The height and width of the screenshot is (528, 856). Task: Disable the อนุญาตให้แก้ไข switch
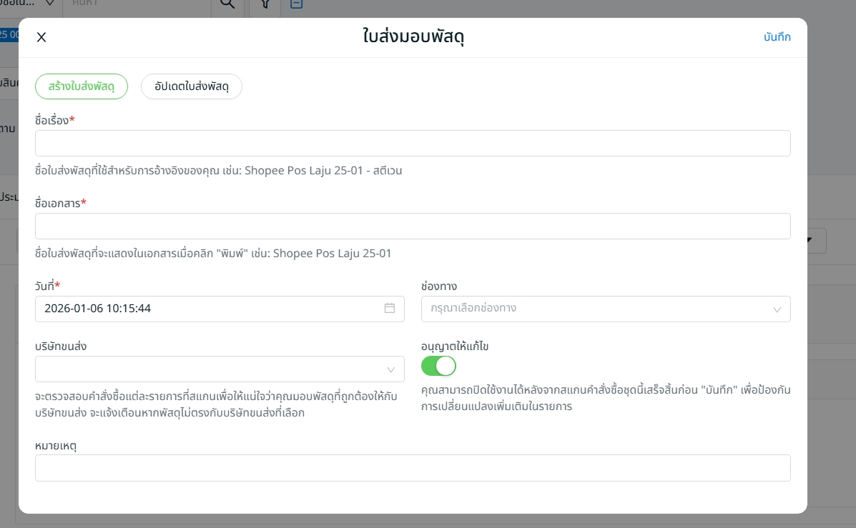tap(438, 366)
